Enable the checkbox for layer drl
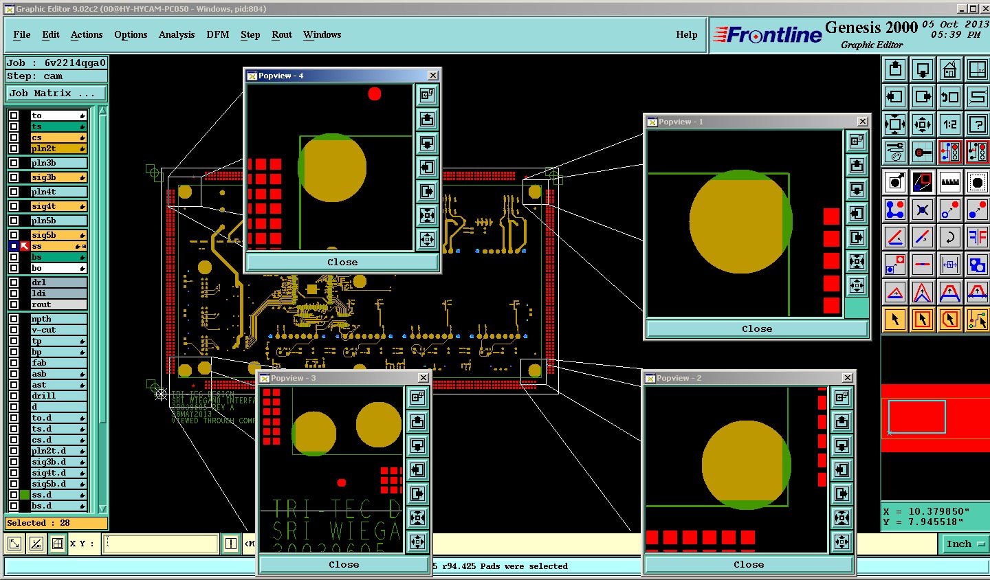Screen dimensions: 990x580 (x=14, y=282)
